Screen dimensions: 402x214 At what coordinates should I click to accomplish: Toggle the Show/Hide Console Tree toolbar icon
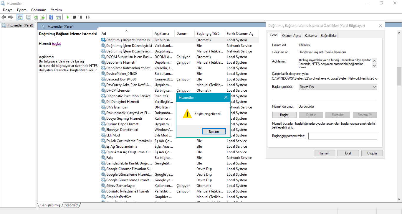coord(20,17)
